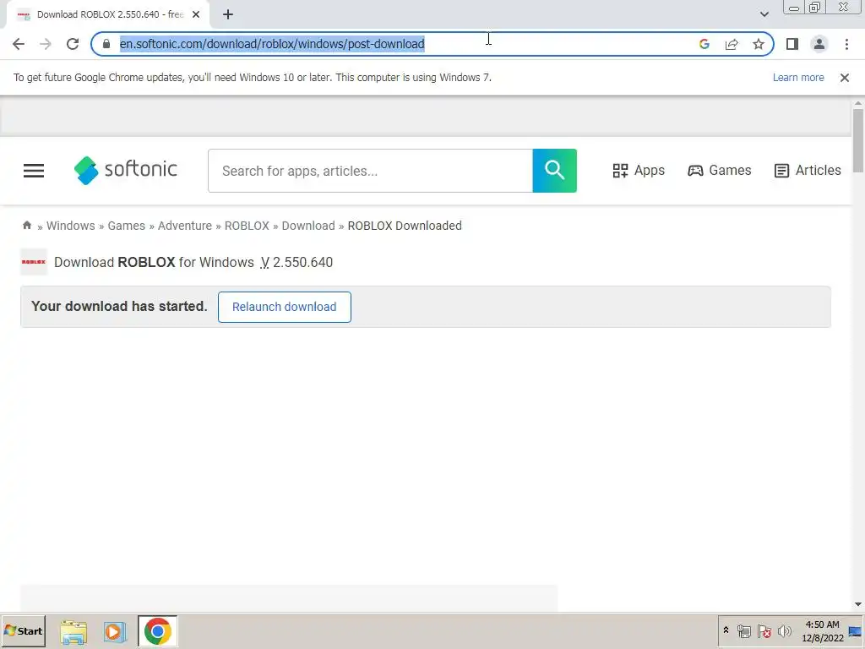Go to the Adventure breadcrumb
Viewport: 865px width, 649px height.
185,226
